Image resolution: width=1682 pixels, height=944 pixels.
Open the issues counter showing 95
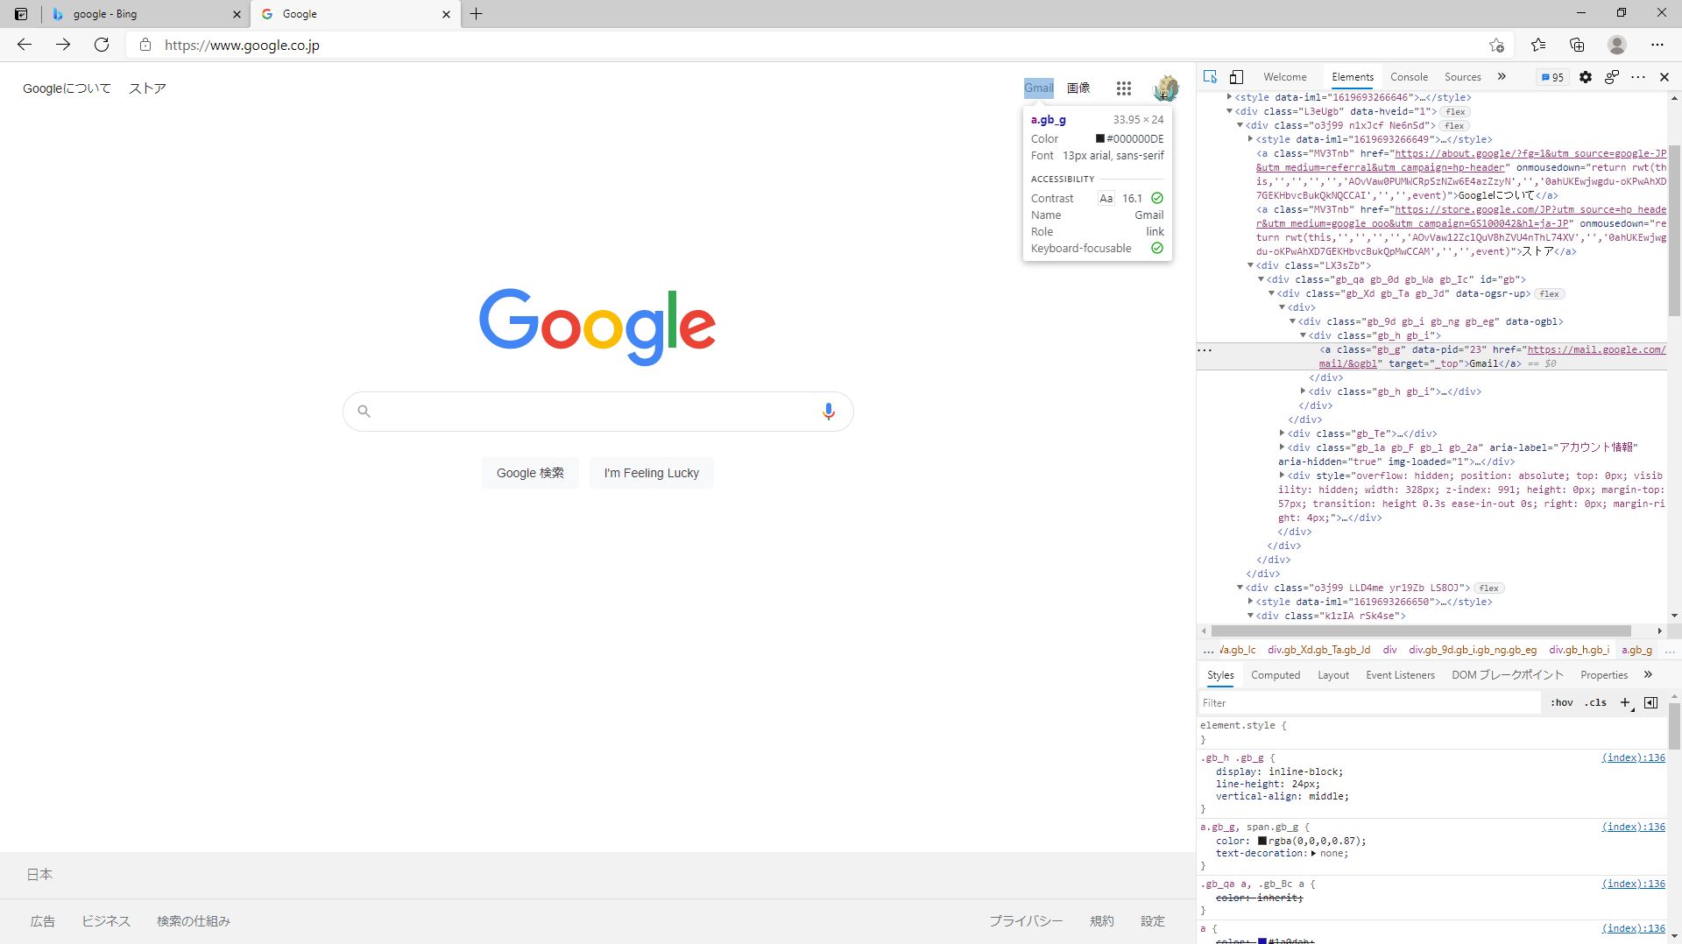1552,77
